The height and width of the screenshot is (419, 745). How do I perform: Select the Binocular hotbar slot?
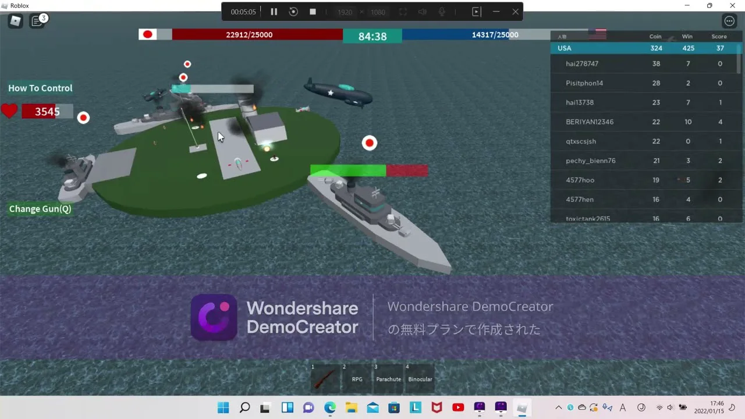[420, 378]
